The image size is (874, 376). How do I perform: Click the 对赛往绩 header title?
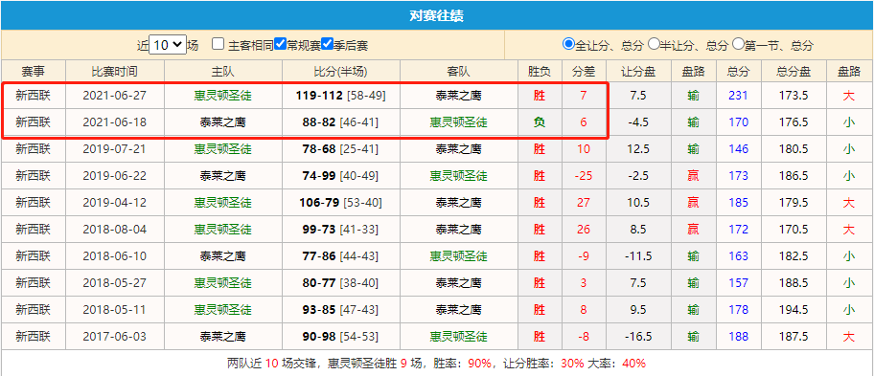436,16
